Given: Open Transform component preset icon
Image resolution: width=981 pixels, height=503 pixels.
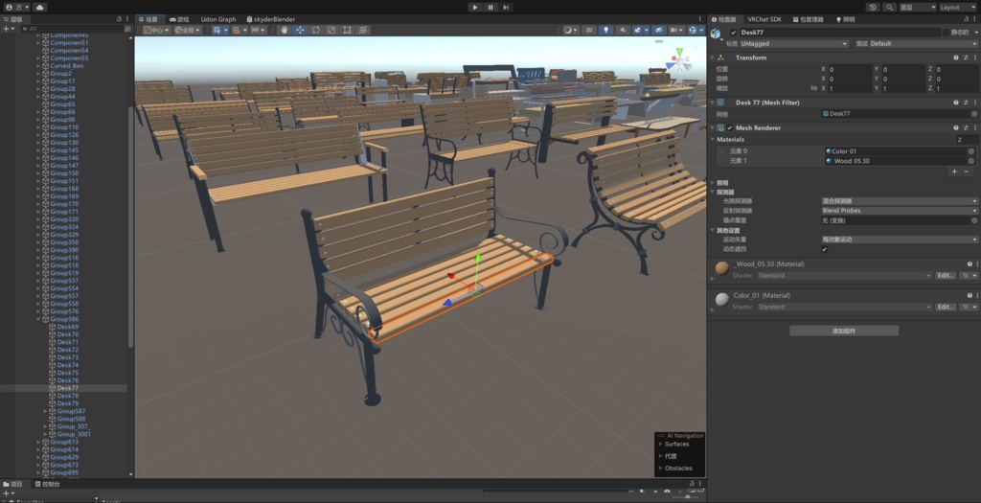Looking at the screenshot, I should (966, 57).
